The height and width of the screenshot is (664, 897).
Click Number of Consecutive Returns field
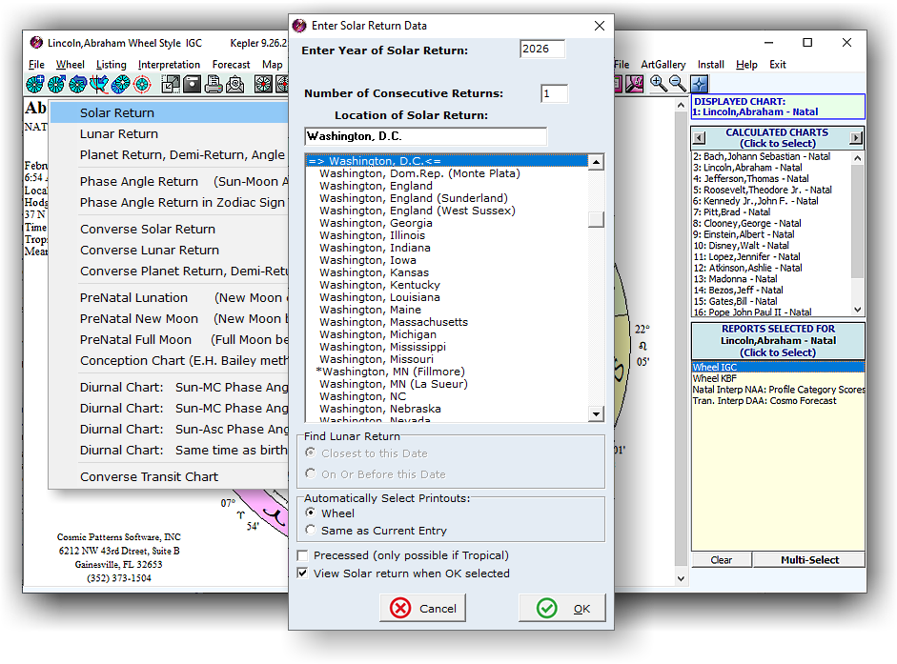tap(554, 93)
